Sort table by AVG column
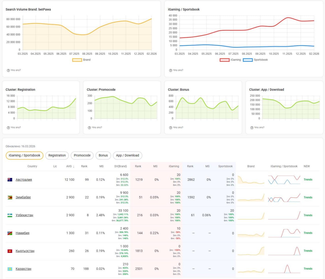This screenshot has height=279, width=325. coord(70,166)
